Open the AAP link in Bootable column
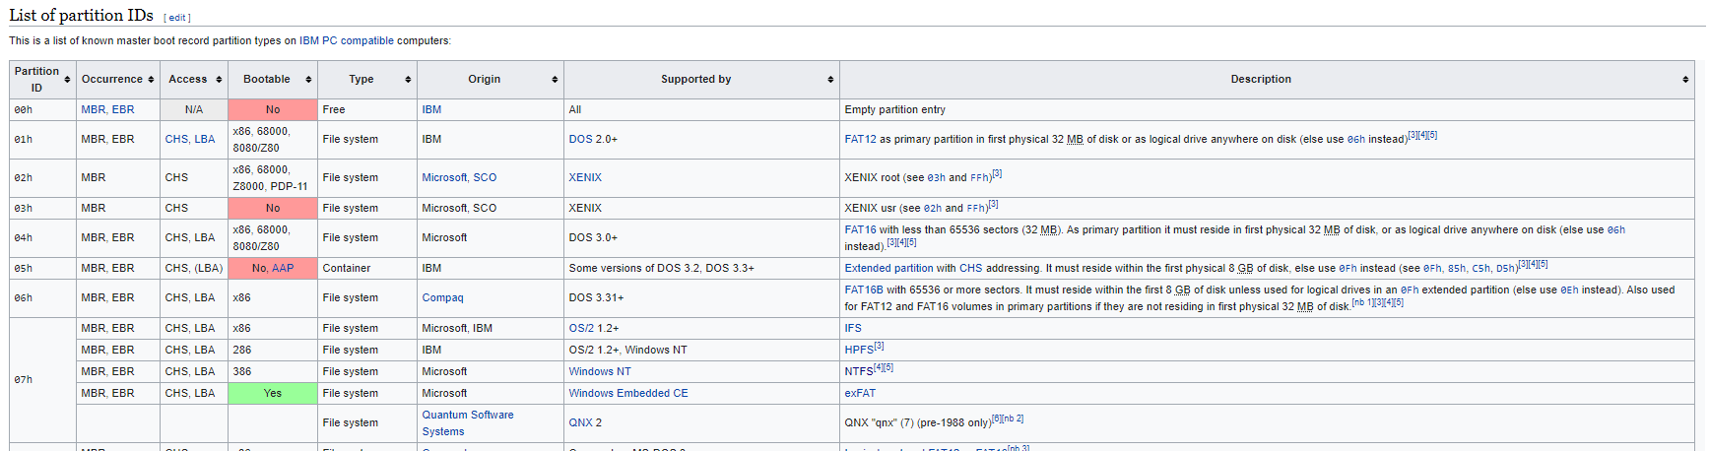Viewport: 1709px width, 451px height. 283,268
